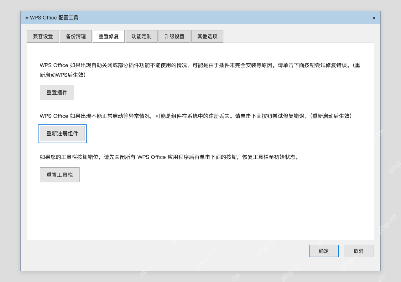Click the text about 组件在系统中的注册丢失

[x=196, y=116]
